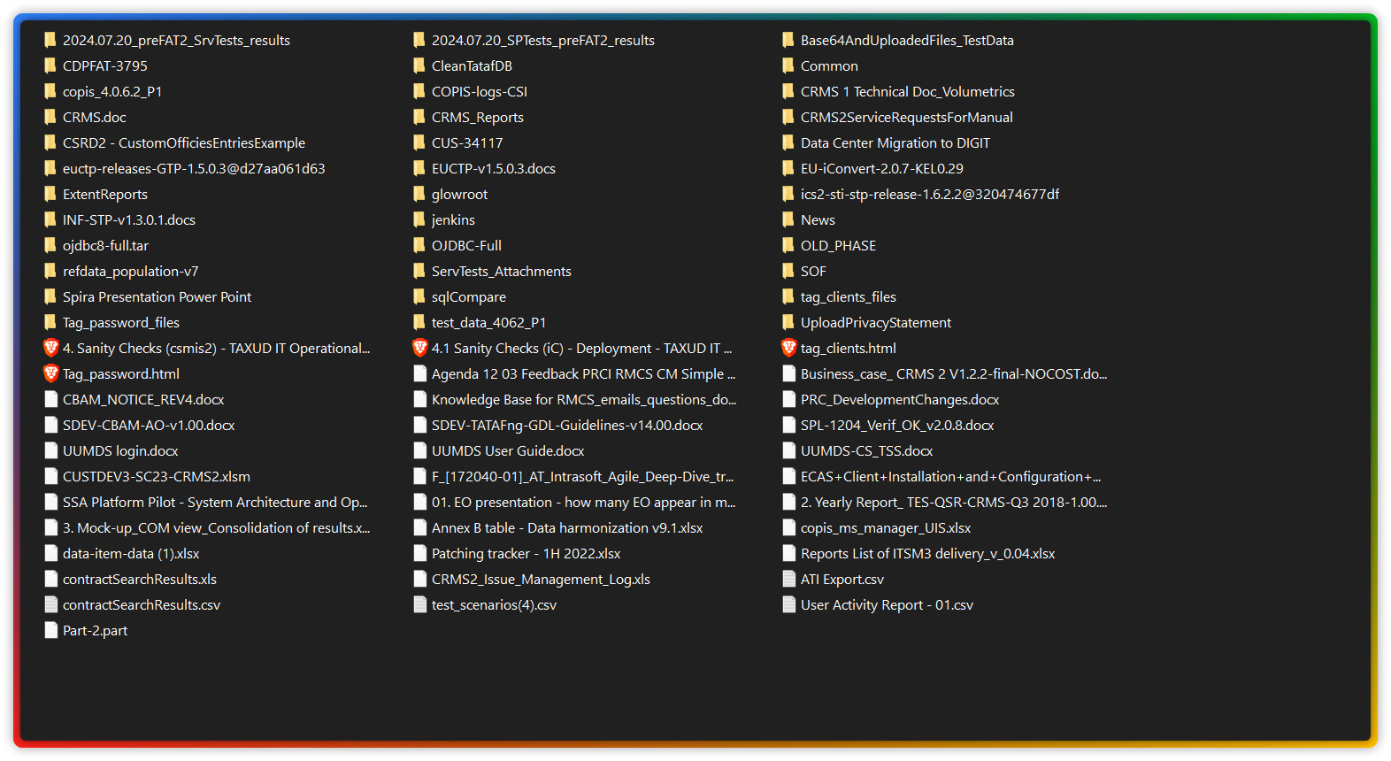
Task: Select data-item-data (1).xlsx file name
Action: click(x=131, y=554)
